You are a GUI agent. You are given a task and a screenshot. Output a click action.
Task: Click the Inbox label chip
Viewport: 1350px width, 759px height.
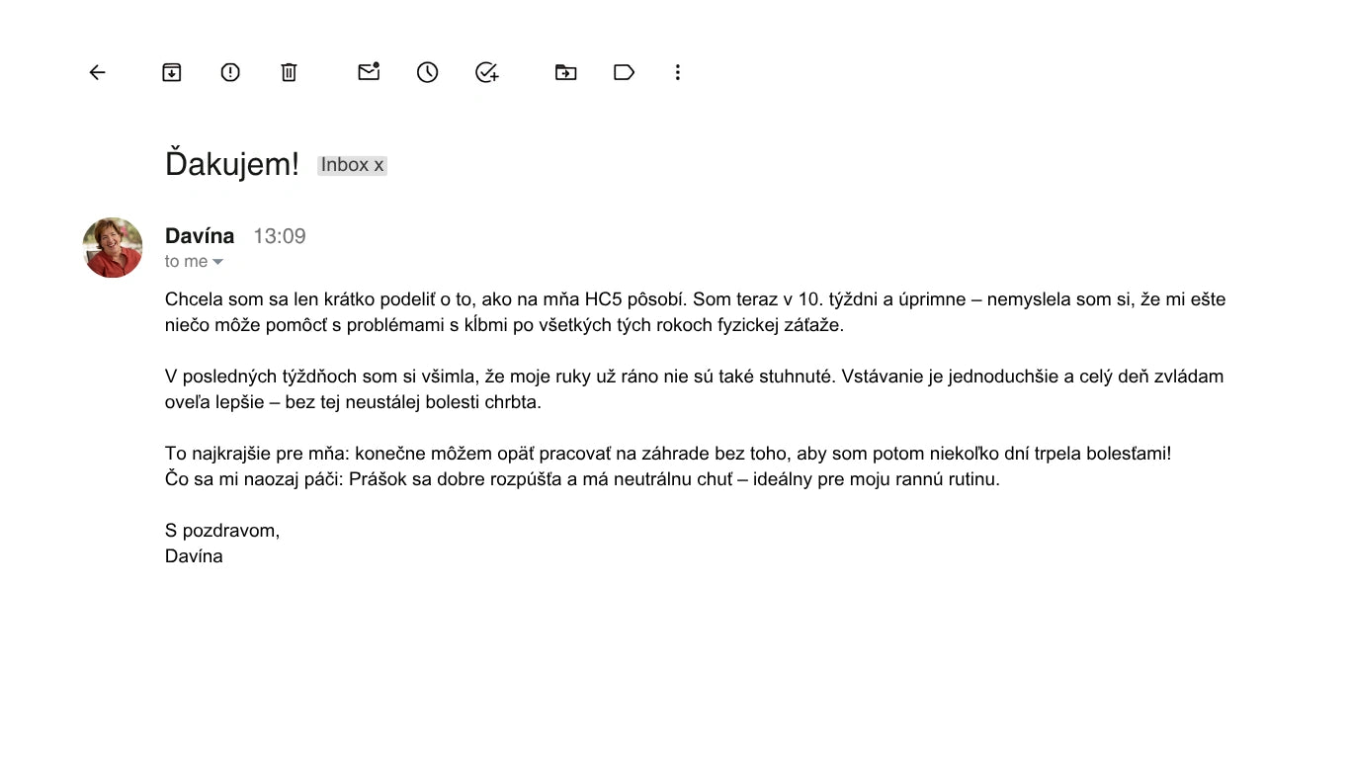coord(352,165)
